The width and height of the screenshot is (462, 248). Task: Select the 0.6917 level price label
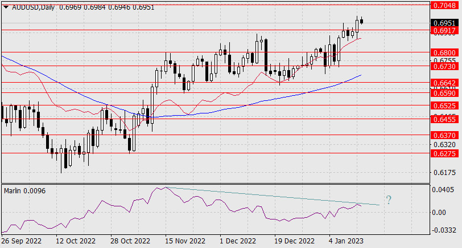pos(443,30)
